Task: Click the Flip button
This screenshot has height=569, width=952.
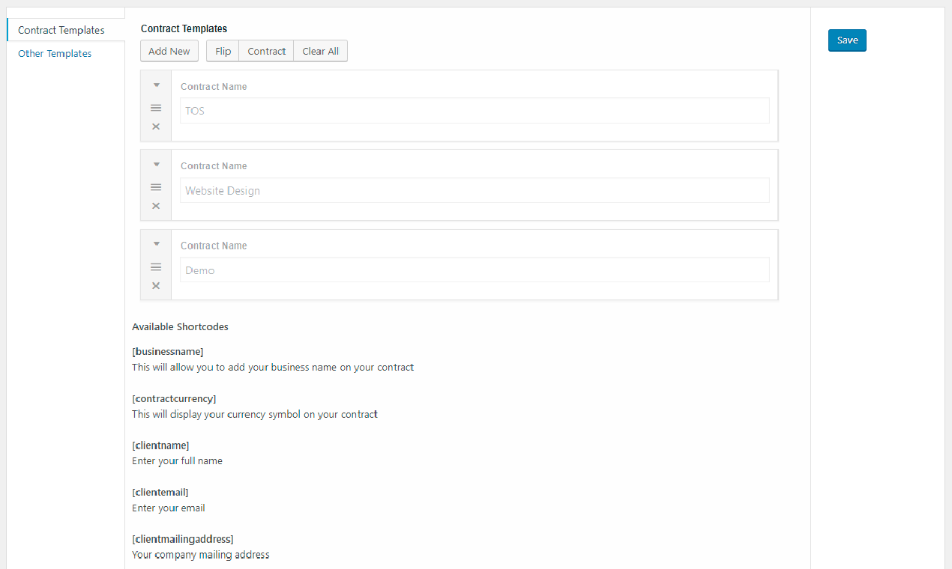Action: click(222, 50)
